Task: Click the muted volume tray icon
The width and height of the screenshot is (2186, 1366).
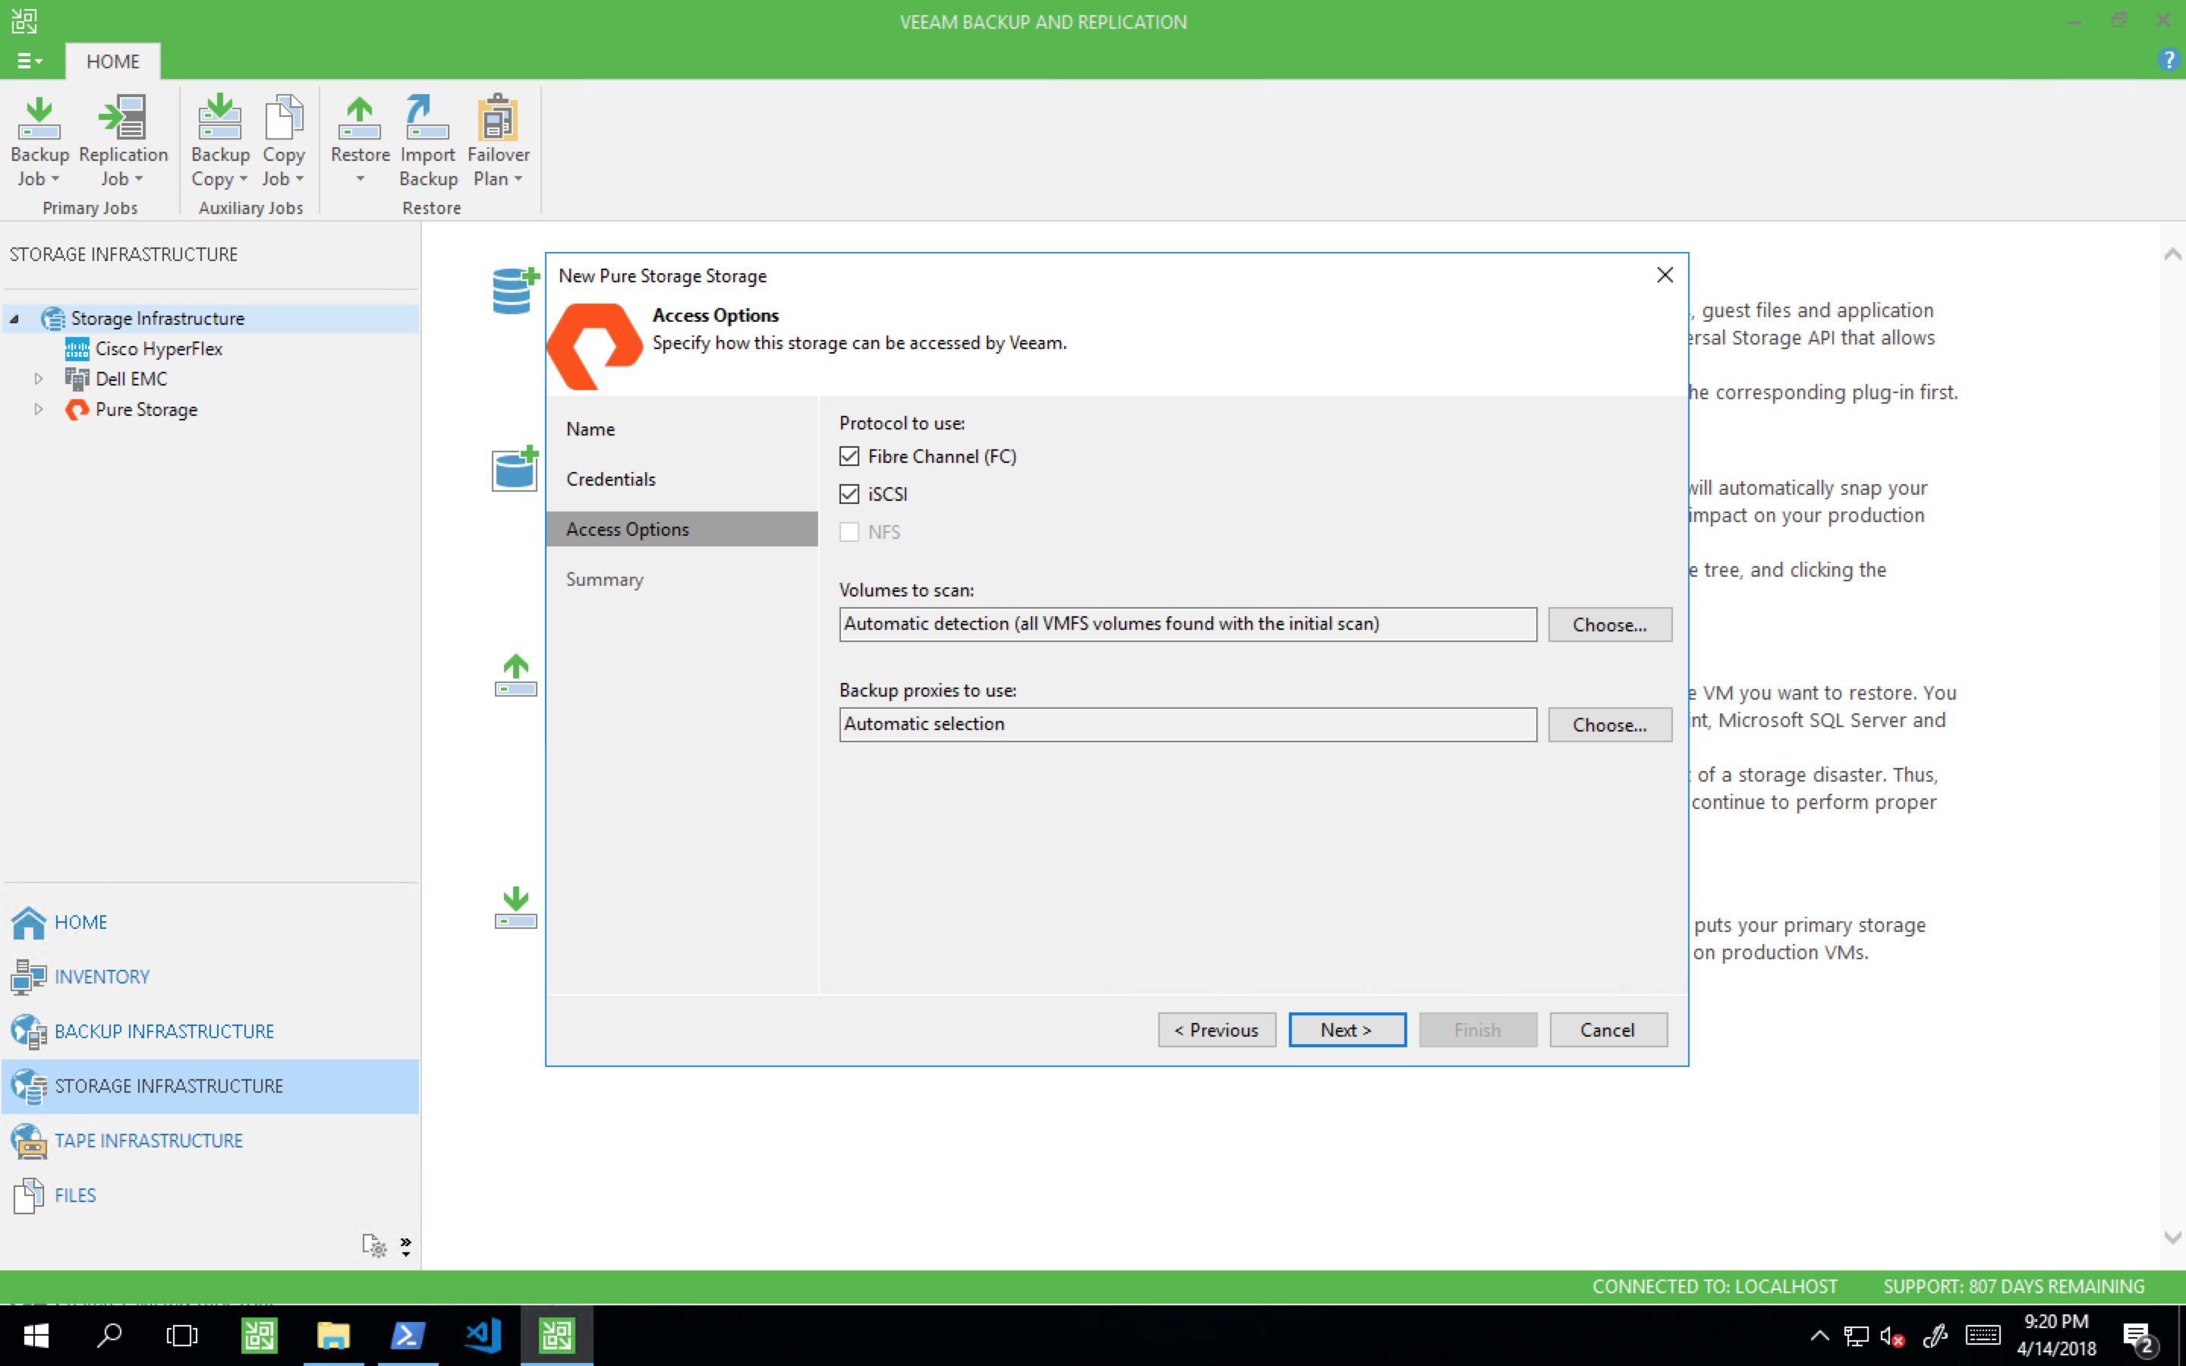Action: coord(1892,1336)
